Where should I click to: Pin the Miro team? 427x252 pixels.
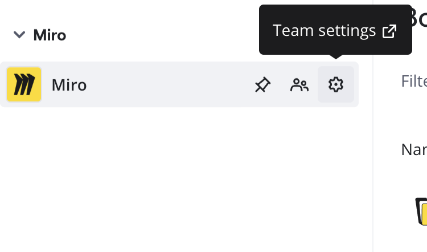[x=262, y=85]
